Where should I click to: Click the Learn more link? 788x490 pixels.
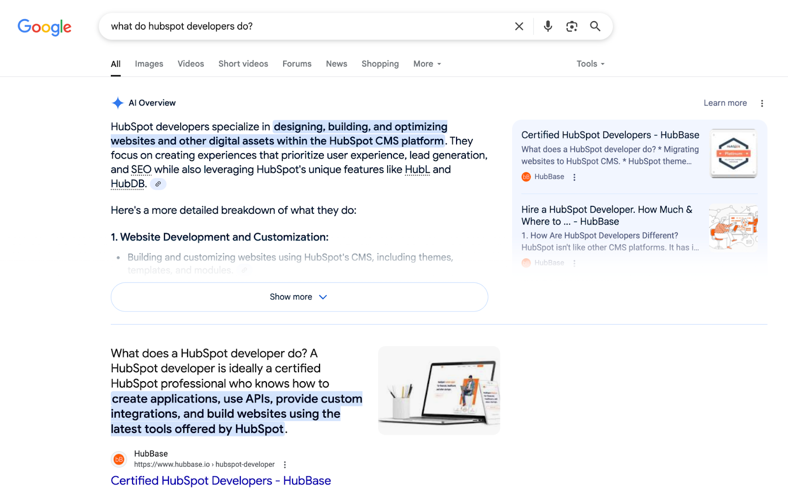(725, 103)
